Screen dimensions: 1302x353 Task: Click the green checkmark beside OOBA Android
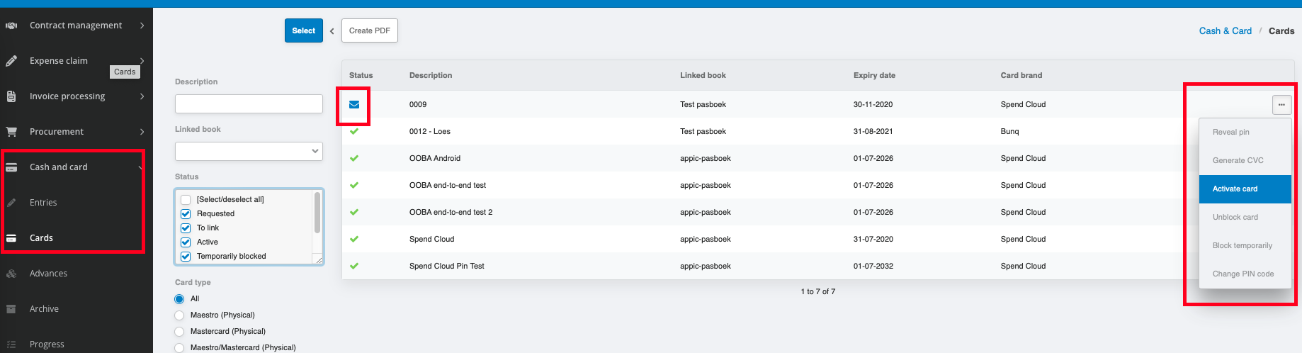(x=354, y=158)
